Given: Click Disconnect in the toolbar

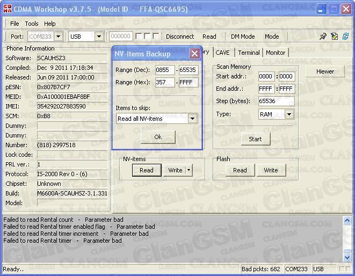Looking at the screenshot, I should (180, 37).
